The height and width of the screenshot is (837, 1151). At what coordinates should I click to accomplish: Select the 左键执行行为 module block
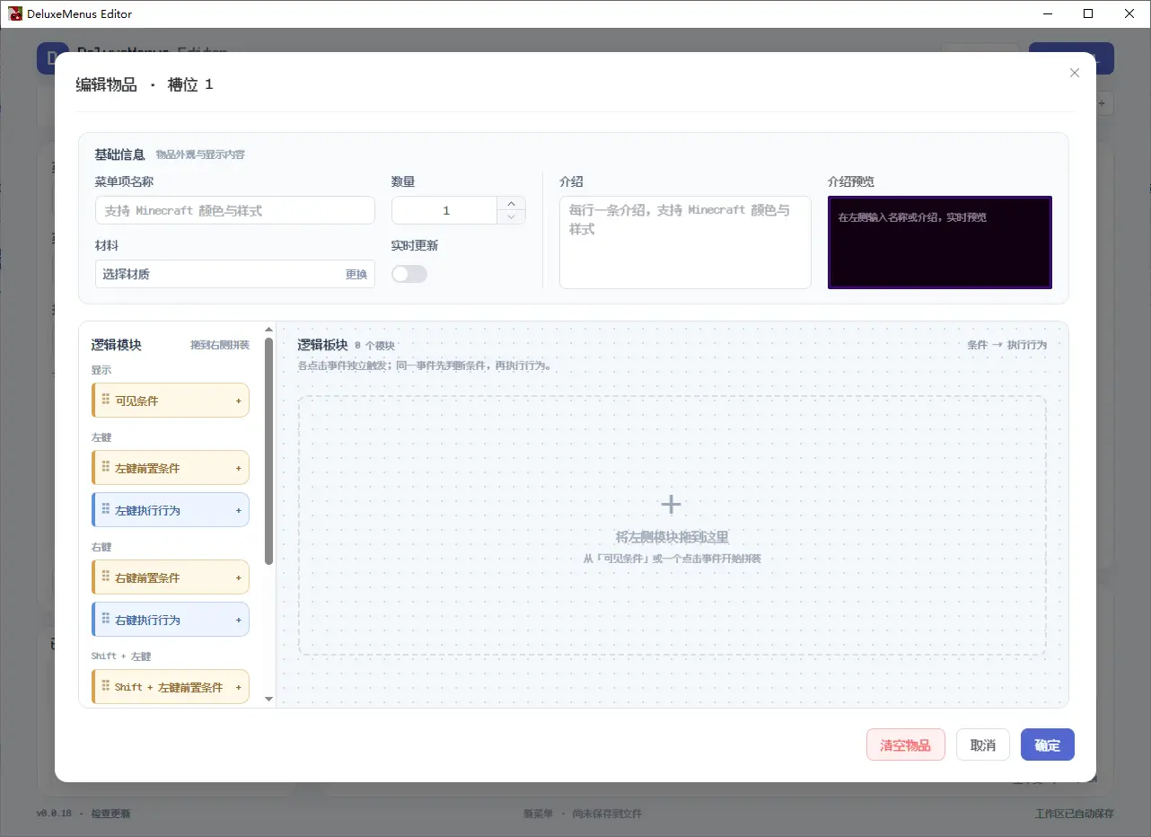pos(171,510)
